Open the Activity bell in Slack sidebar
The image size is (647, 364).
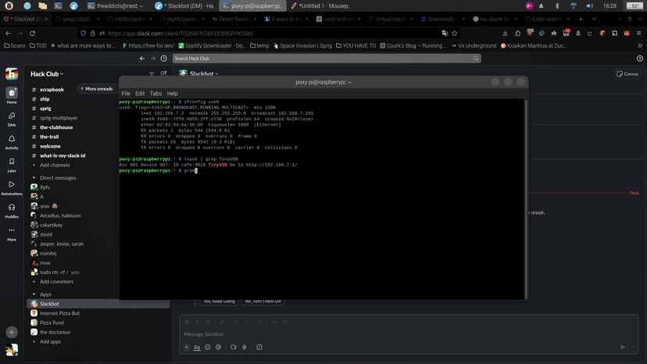click(12, 140)
